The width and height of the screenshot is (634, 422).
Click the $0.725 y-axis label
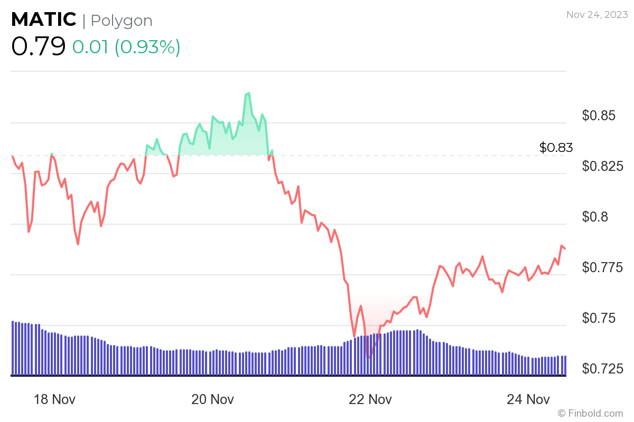[x=602, y=368]
